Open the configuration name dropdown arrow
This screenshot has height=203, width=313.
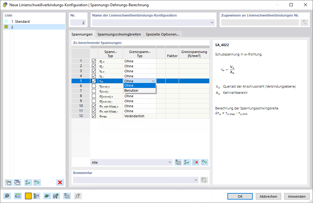tap(212, 22)
